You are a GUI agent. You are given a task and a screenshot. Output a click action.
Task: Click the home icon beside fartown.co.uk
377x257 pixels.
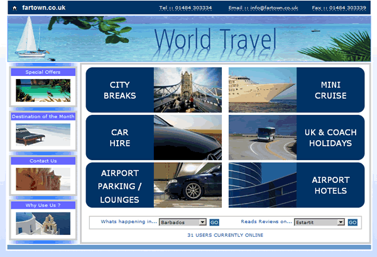point(14,8)
